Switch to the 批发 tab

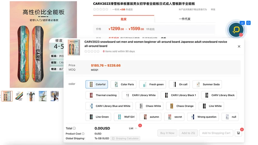[x=124, y=19]
